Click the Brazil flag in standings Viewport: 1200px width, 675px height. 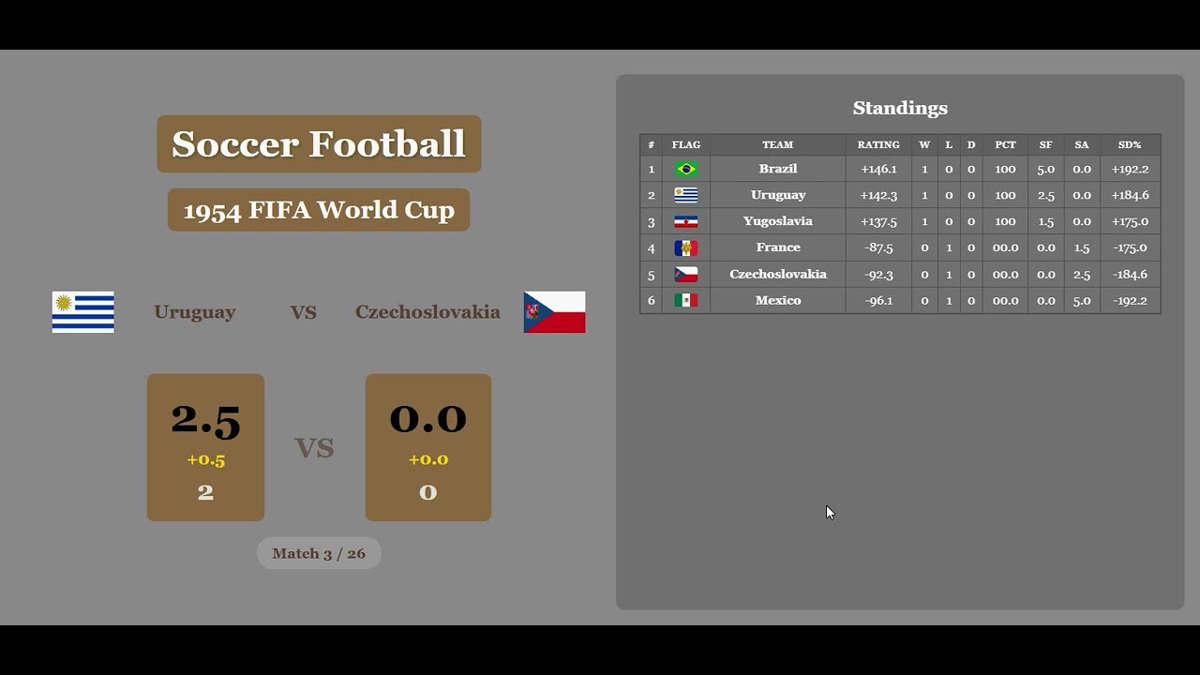(x=686, y=170)
